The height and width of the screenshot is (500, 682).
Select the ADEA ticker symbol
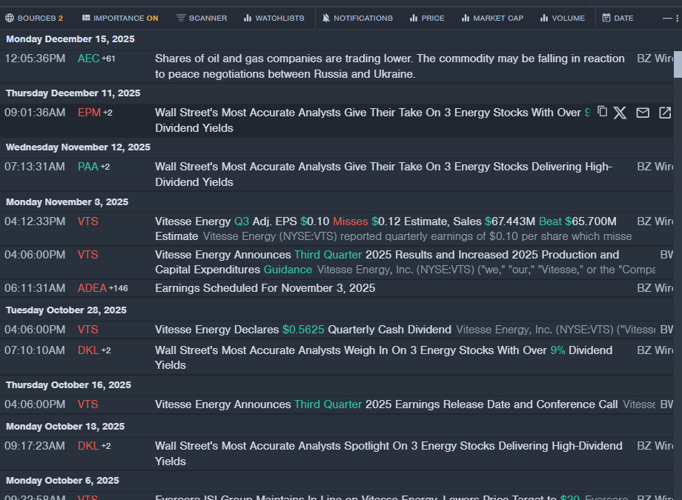[91, 288]
